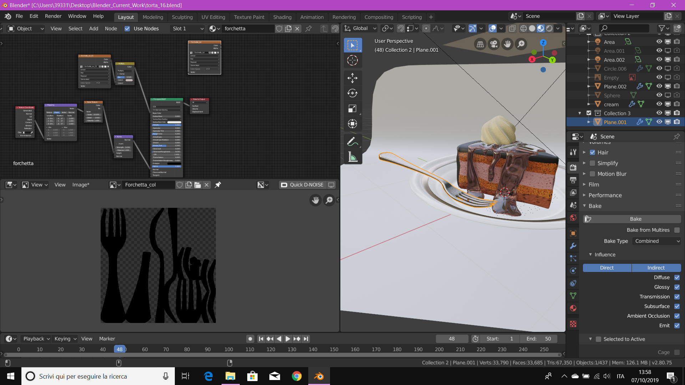685x385 pixels.
Task: Select the Measure ruler tool
Action: pyautogui.click(x=352, y=157)
